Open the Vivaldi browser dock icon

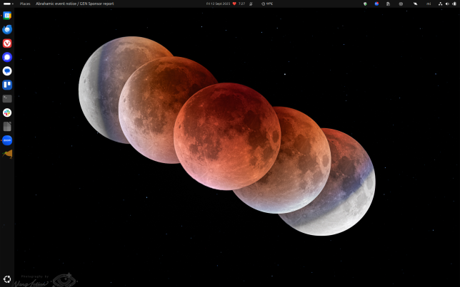pos(7,43)
